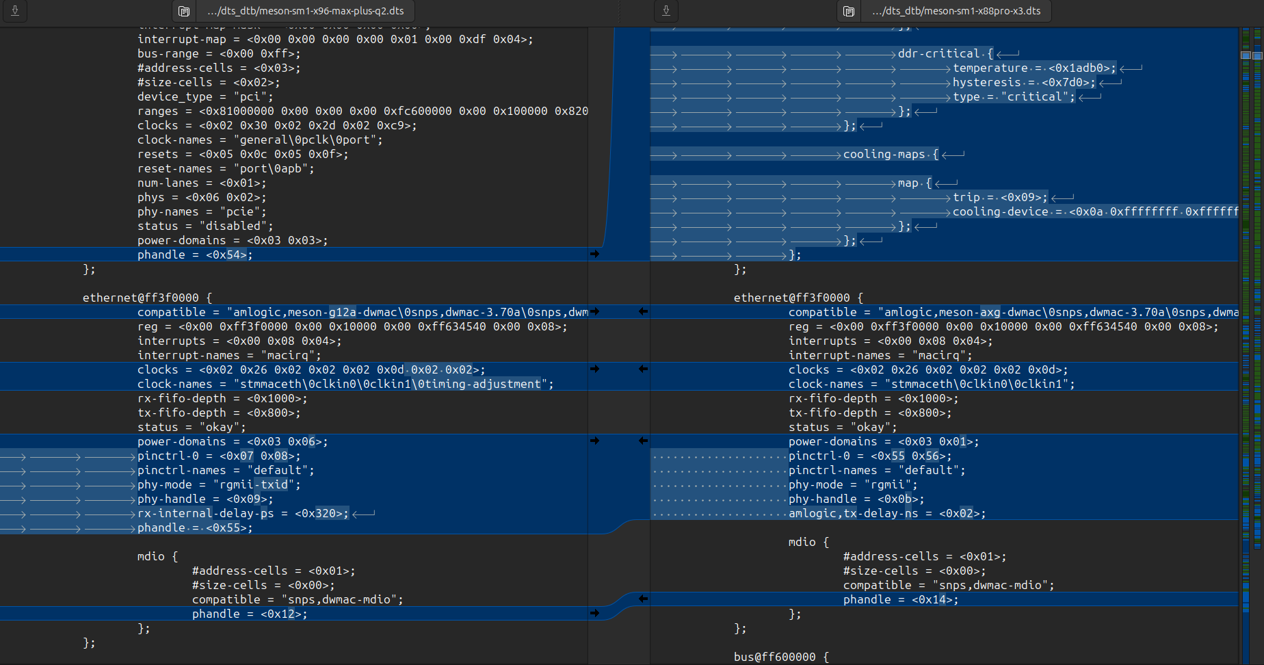Copy the right pane file path
Image resolution: width=1264 pixels, height=665 pixels.
[848, 11]
